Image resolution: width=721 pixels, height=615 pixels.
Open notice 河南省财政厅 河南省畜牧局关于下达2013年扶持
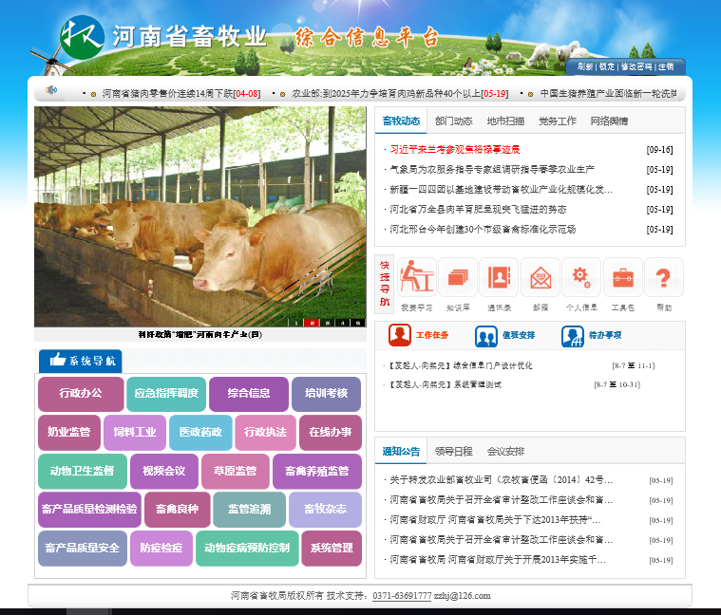tap(495, 520)
